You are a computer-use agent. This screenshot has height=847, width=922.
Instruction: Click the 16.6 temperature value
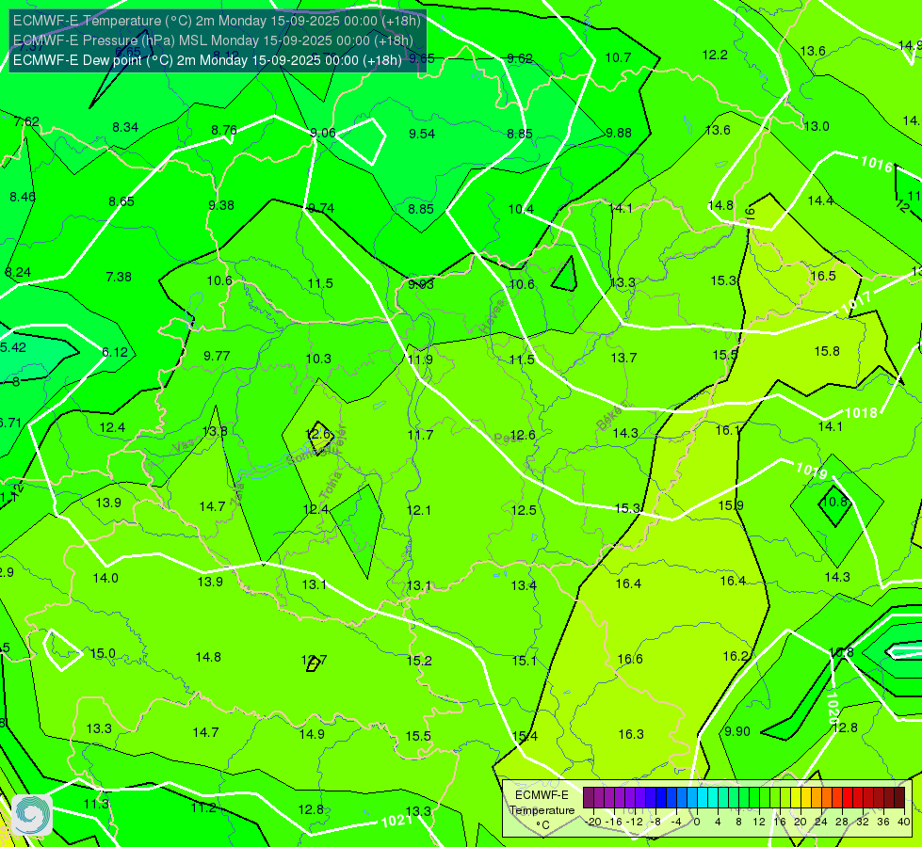click(630, 659)
